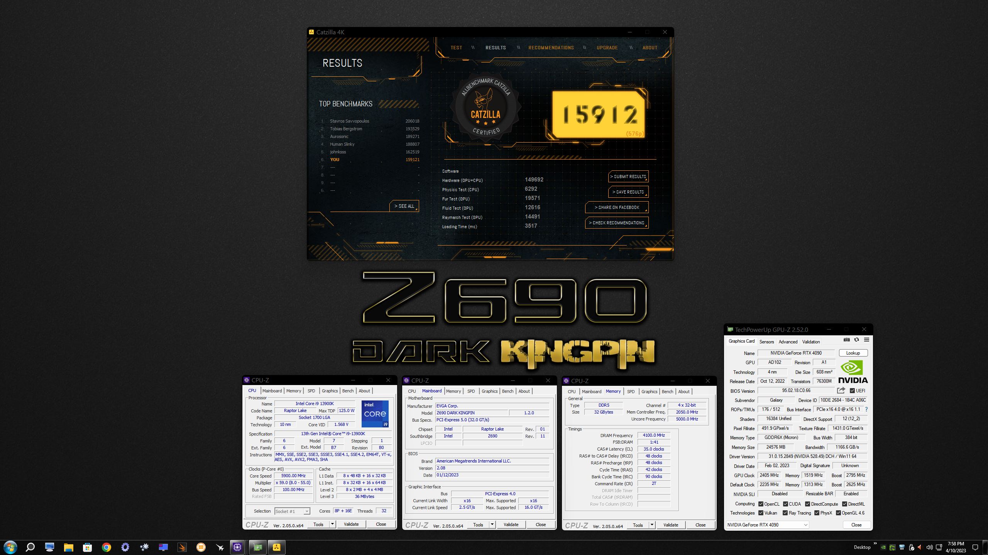Toggle the OpenGL 4.6 checkbox
Image resolution: width=988 pixels, height=555 pixels.
click(838, 513)
